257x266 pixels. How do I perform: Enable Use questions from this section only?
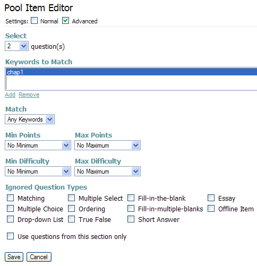[x=10, y=236]
